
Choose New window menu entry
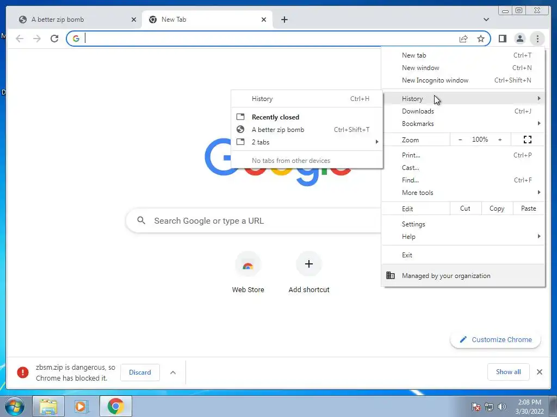(x=463, y=68)
